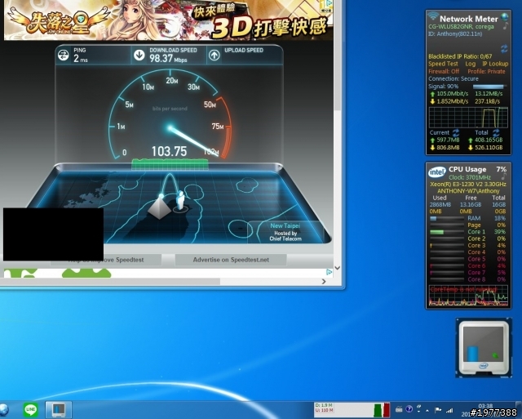522x419 pixels.
Task: Click Profile: Private status
Action: click(x=486, y=71)
